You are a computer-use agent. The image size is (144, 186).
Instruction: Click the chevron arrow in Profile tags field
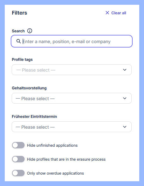[125, 70]
